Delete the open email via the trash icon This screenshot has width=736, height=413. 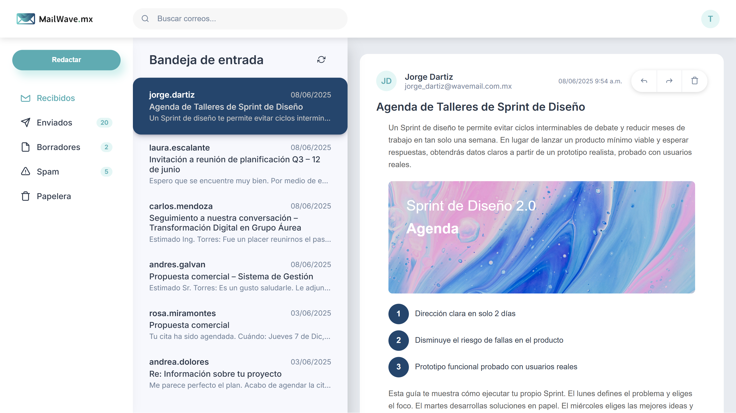tap(694, 81)
